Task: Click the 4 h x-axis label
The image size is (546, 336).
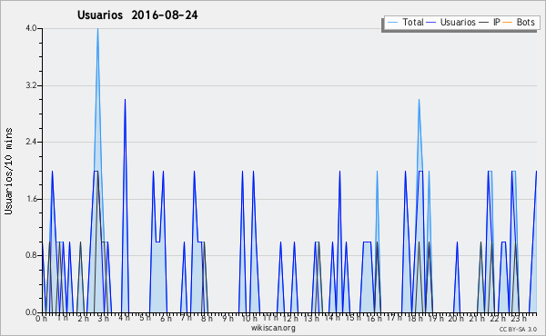Action: (x=124, y=318)
